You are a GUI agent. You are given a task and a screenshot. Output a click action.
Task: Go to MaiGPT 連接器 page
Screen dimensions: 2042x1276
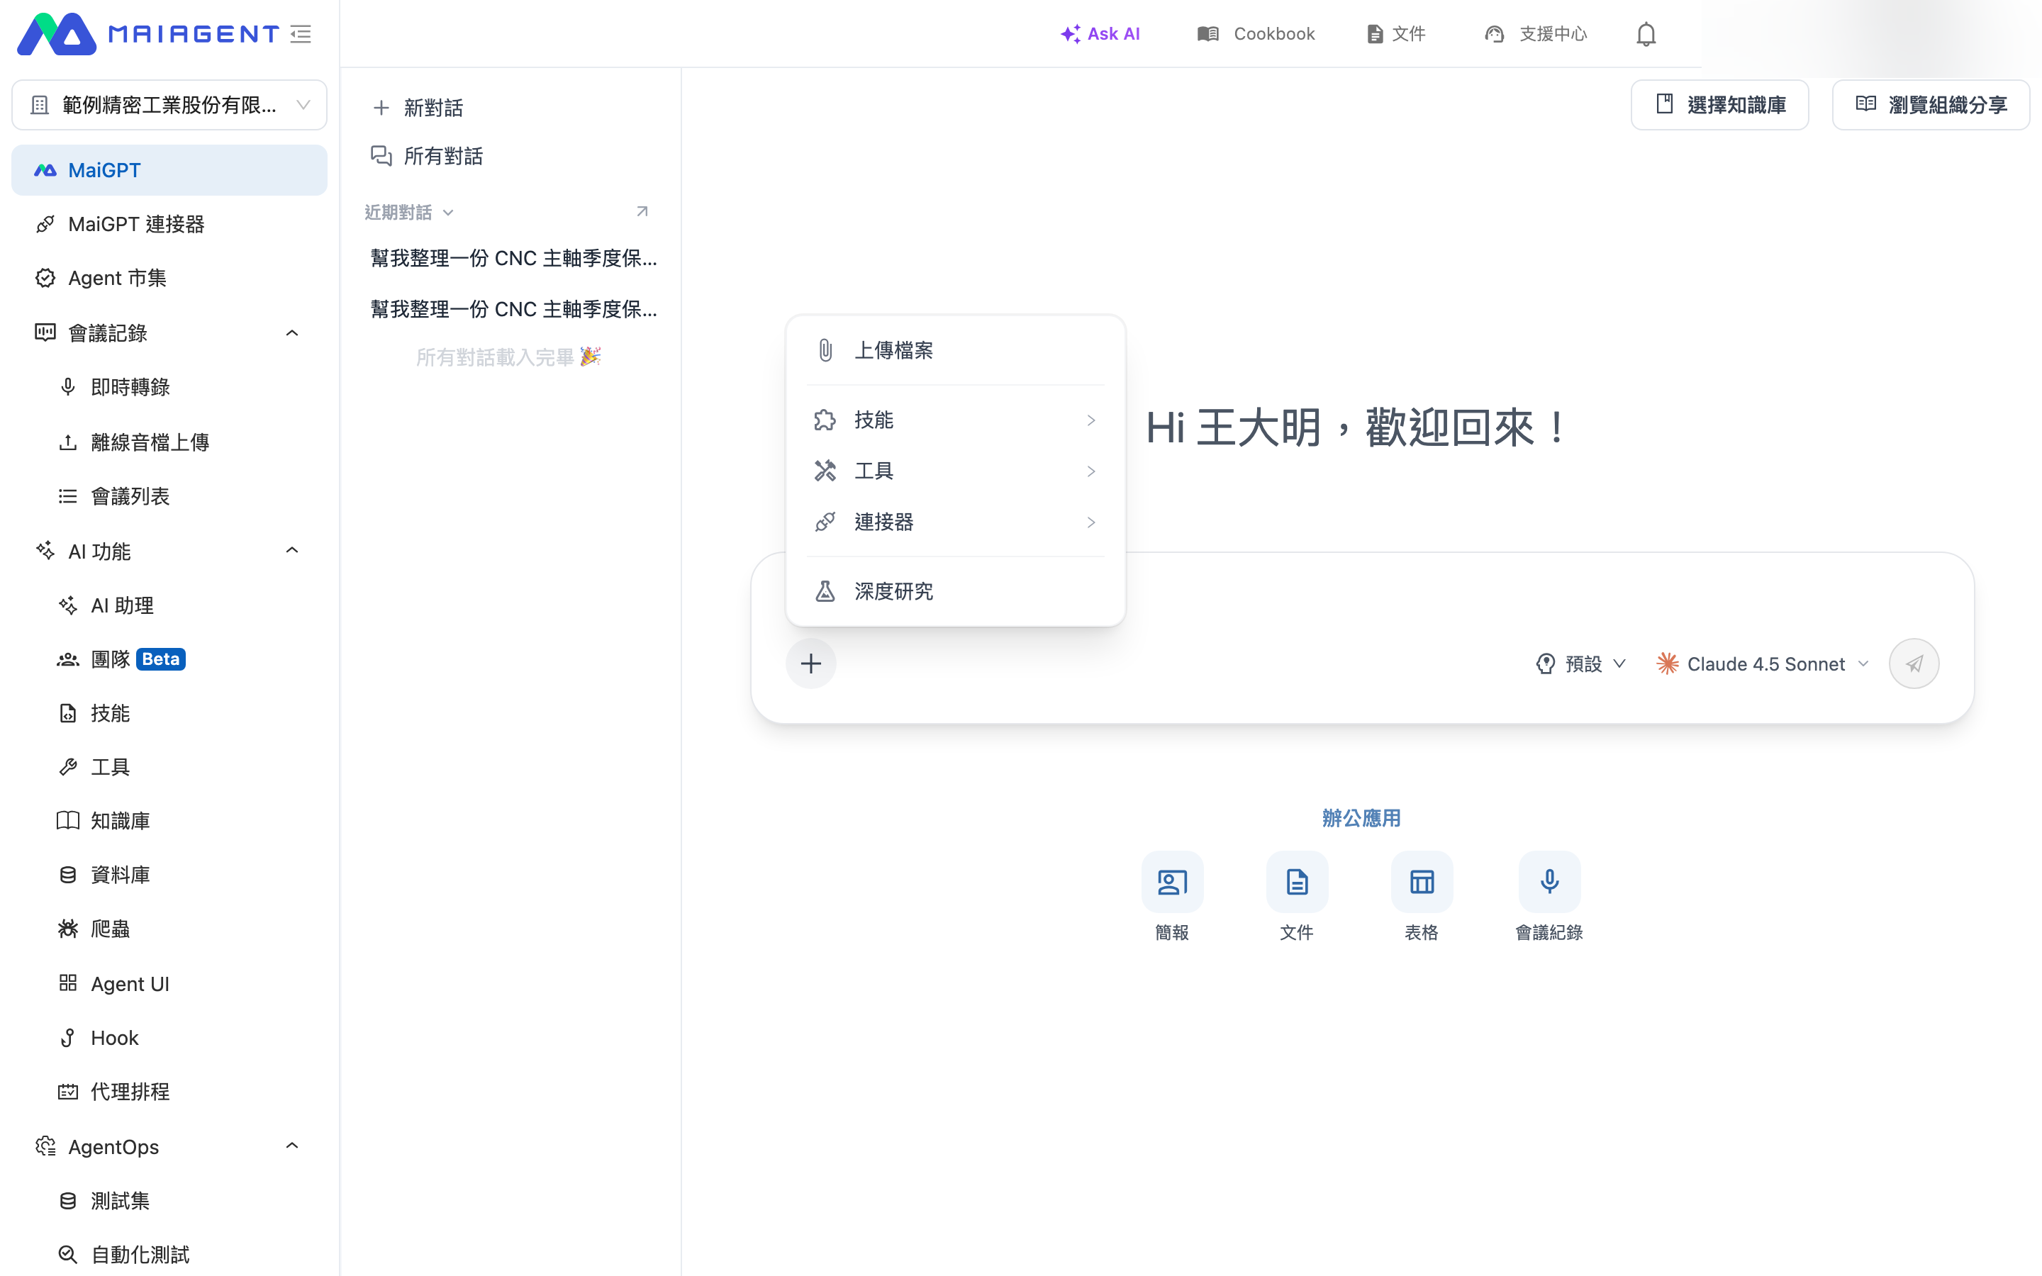[169, 225]
